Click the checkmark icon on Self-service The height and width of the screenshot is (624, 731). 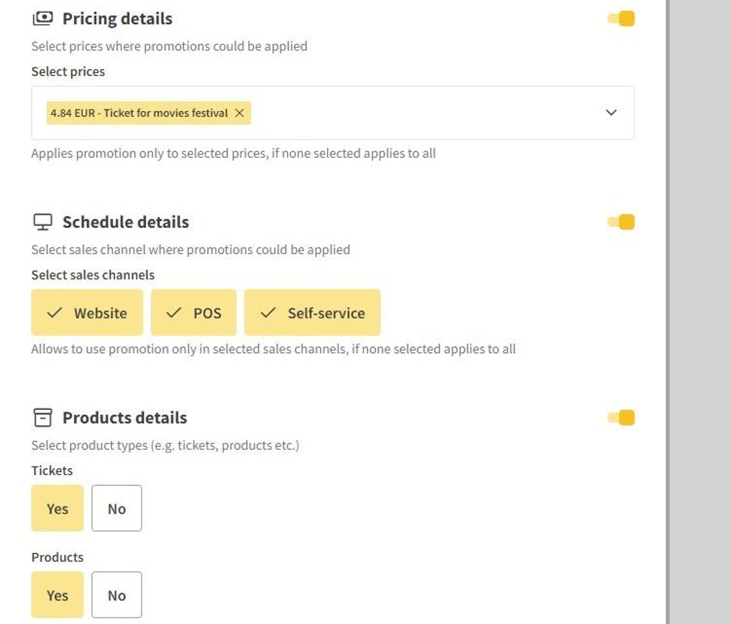[x=268, y=313]
